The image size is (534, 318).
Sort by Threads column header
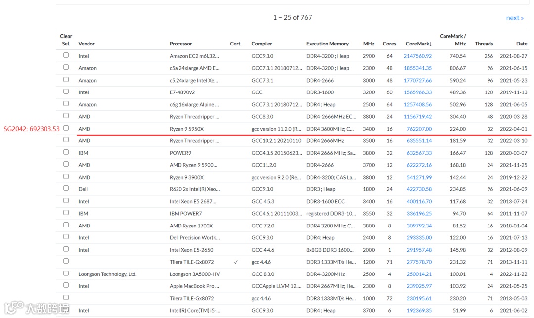(x=484, y=44)
